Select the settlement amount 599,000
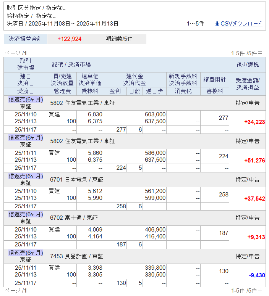This screenshot has height=296, width=269. pyautogui.click(x=155, y=198)
